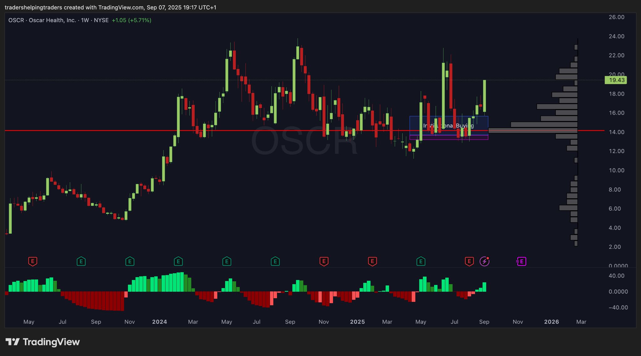Click the red earnings marker near May 2023
Viewport: 641px width, 356px height.
tap(33, 261)
